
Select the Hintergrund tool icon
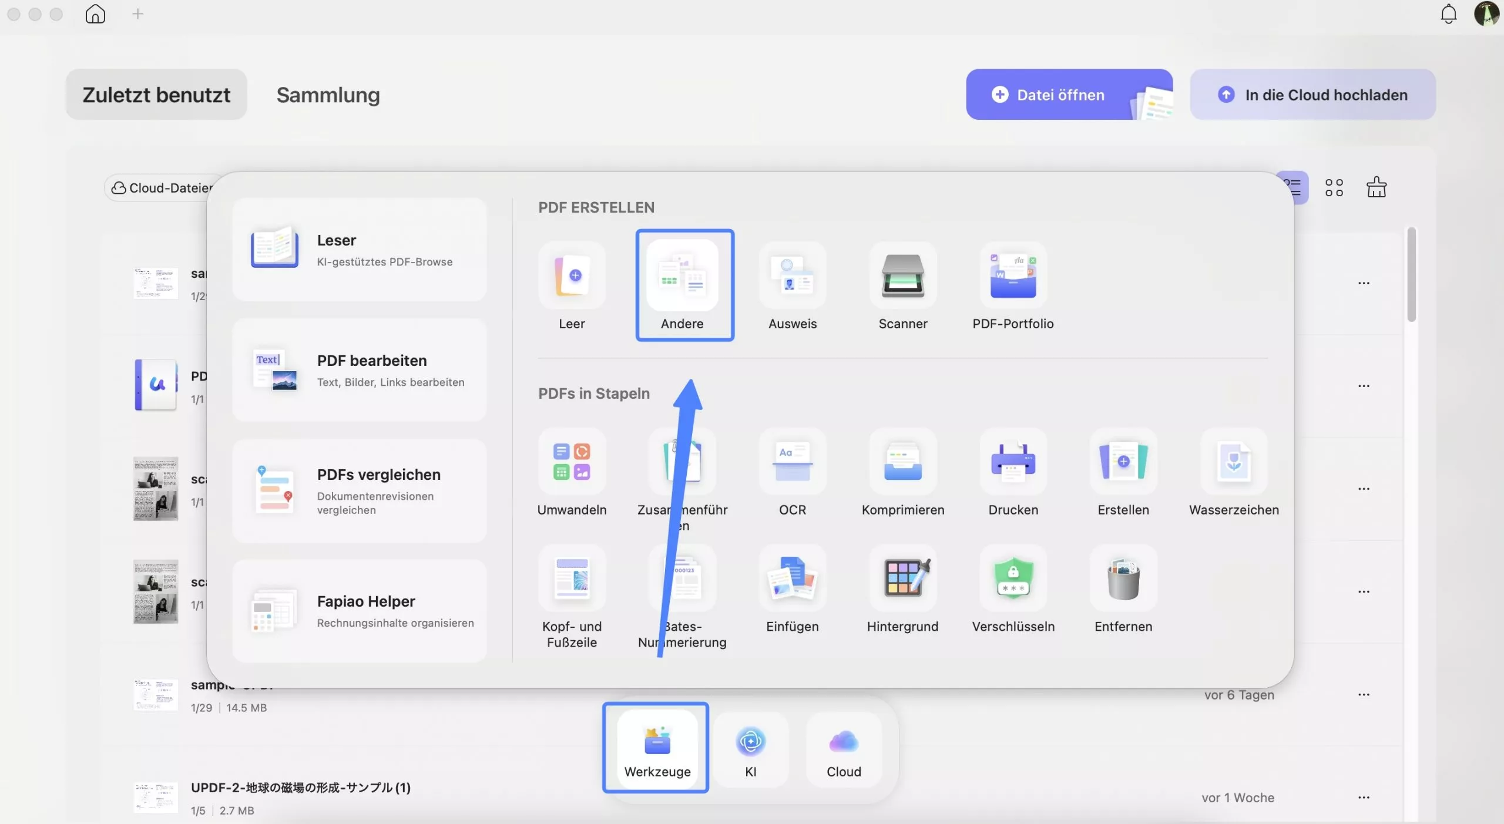902,579
